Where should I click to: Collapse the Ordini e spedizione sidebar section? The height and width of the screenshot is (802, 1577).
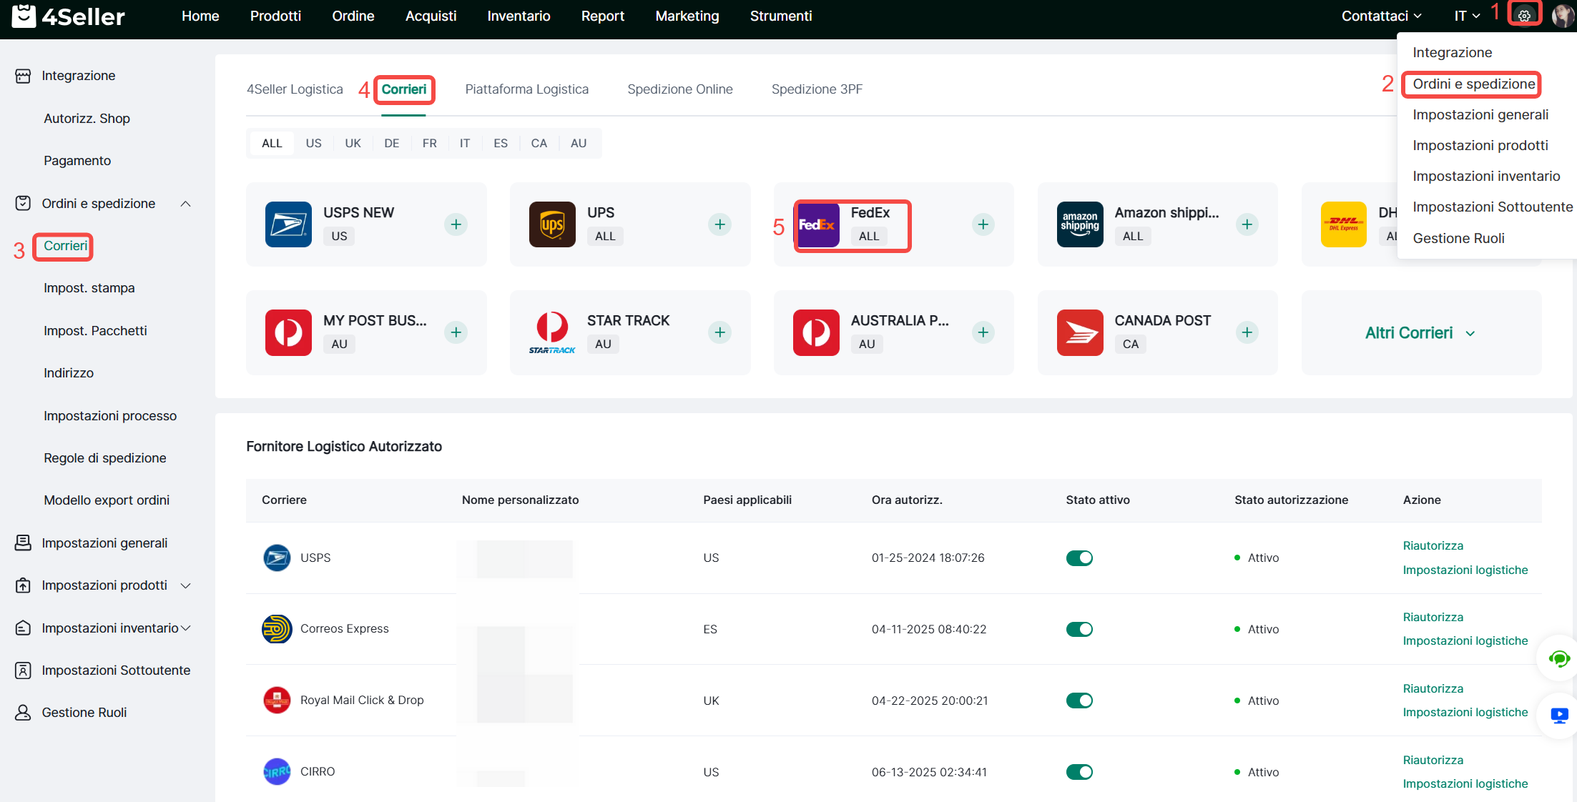tap(185, 204)
